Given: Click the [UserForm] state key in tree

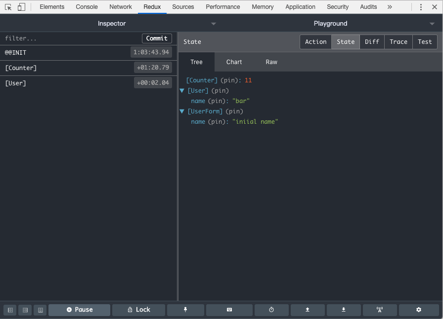Looking at the screenshot, I should click(205, 111).
